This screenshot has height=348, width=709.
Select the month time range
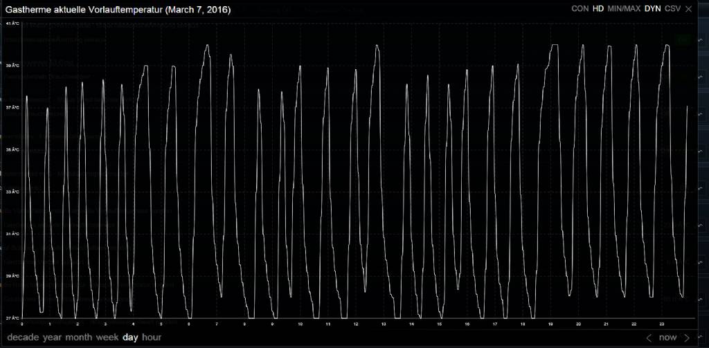point(79,338)
